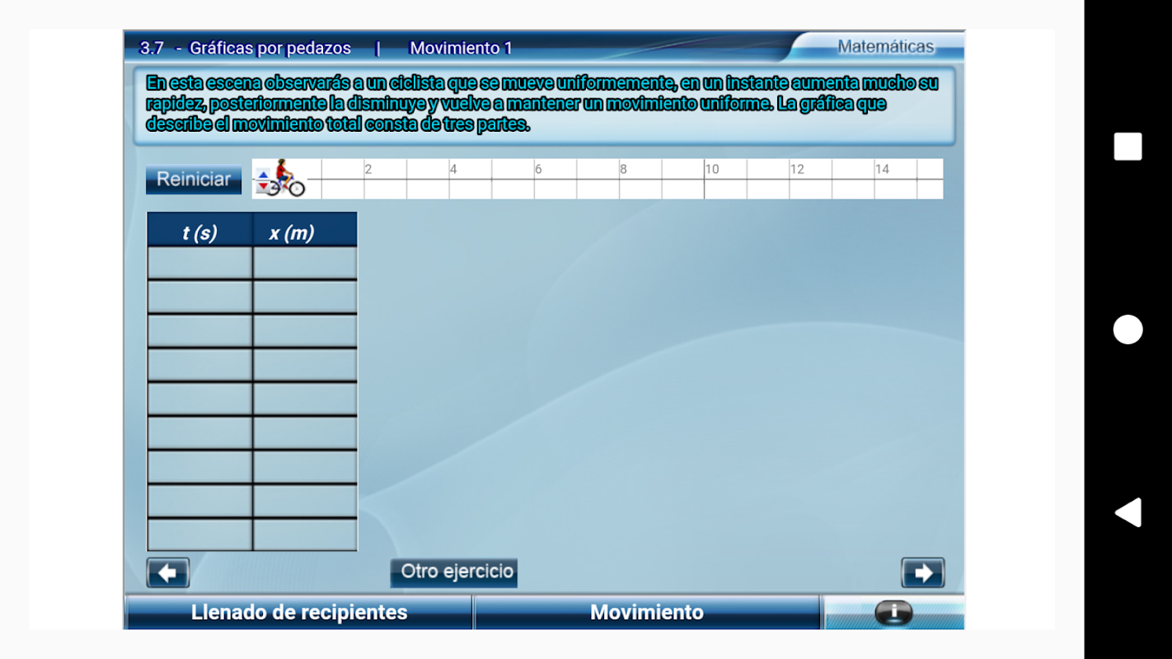
Task: Tap the Android back triangle button
Action: coord(1127,512)
